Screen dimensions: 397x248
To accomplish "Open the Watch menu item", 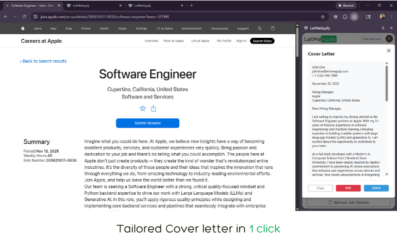I will click(104, 29).
